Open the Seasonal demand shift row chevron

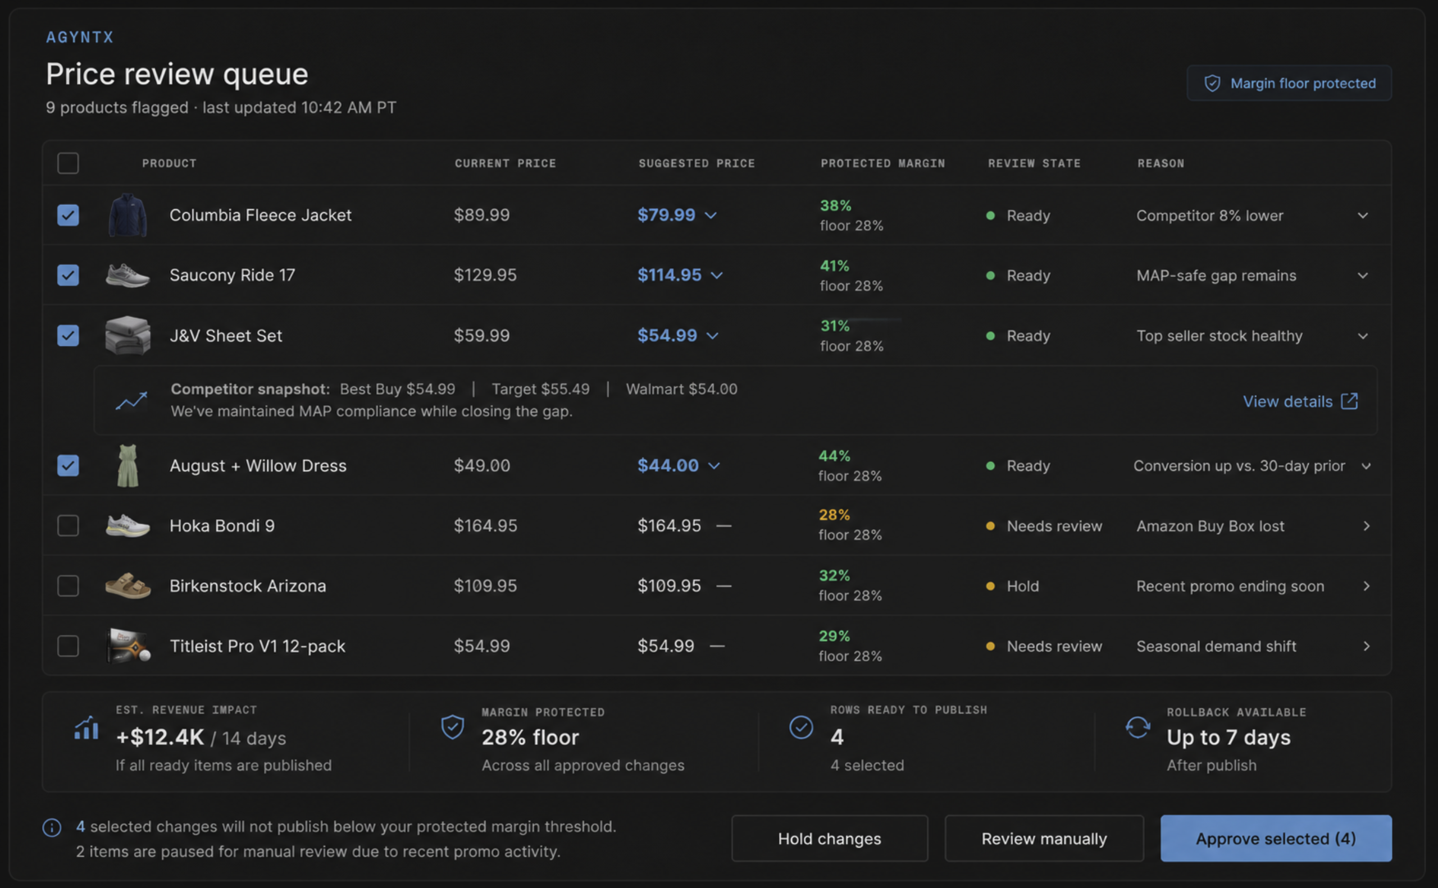coord(1366,646)
